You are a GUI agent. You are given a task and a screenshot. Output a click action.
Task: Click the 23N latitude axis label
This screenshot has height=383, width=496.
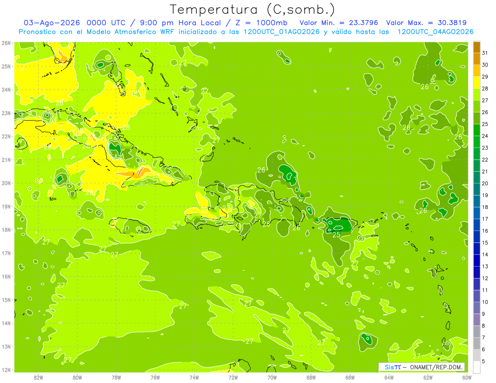[x=6, y=113]
